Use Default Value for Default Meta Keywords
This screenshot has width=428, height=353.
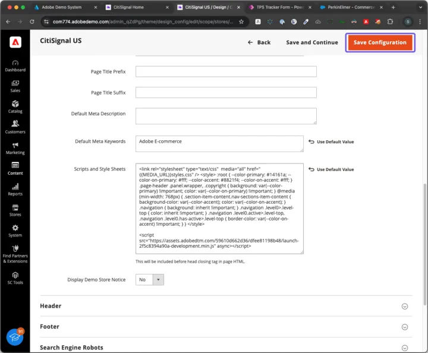pyautogui.click(x=331, y=142)
